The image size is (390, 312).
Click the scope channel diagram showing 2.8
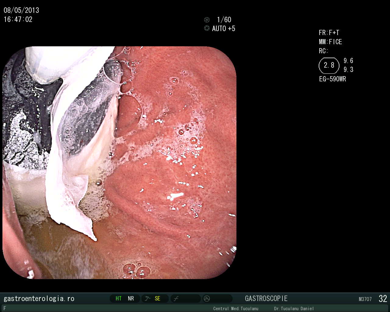pyautogui.click(x=329, y=66)
